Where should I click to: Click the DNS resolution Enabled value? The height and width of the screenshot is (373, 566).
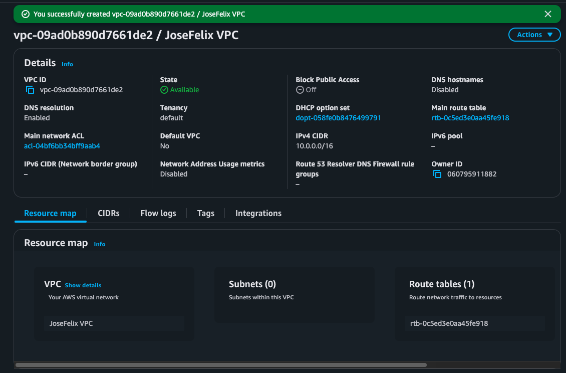[37, 118]
